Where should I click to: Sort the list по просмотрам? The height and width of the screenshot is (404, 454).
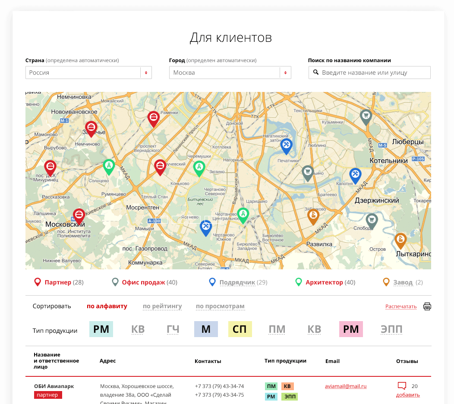click(x=220, y=306)
